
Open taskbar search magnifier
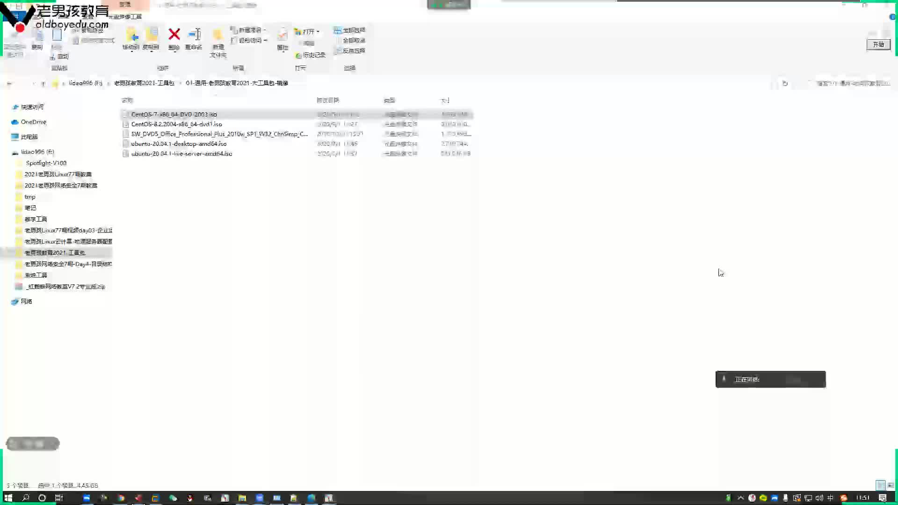coord(26,498)
